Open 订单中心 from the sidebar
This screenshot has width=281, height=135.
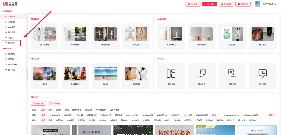[x=12, y=59]
